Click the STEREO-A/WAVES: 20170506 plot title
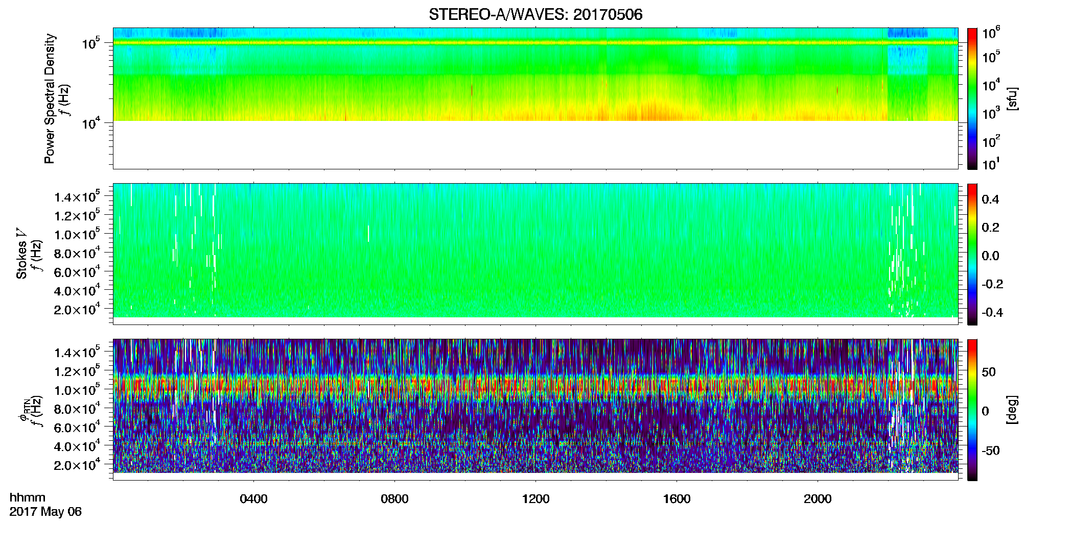 535,14
